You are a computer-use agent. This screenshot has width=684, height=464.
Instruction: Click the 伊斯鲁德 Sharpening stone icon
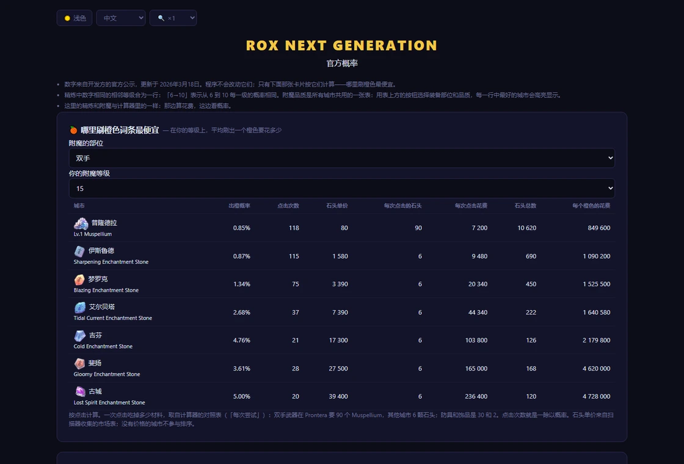[x=79, y=251]
